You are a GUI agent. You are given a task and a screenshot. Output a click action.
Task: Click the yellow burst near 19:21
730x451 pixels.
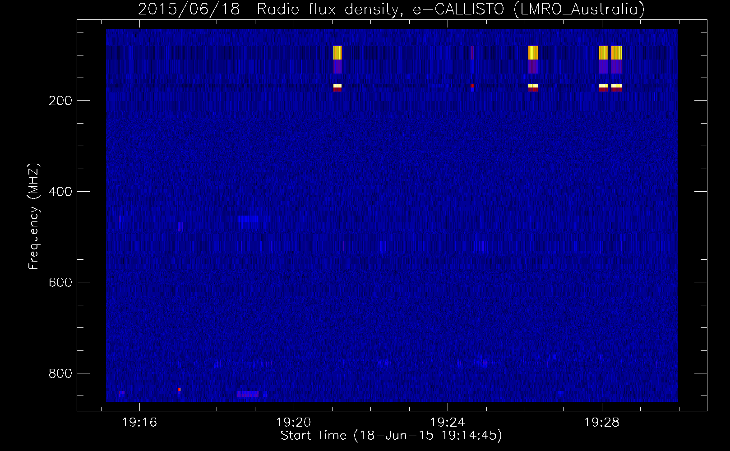(x=337, y=53)
